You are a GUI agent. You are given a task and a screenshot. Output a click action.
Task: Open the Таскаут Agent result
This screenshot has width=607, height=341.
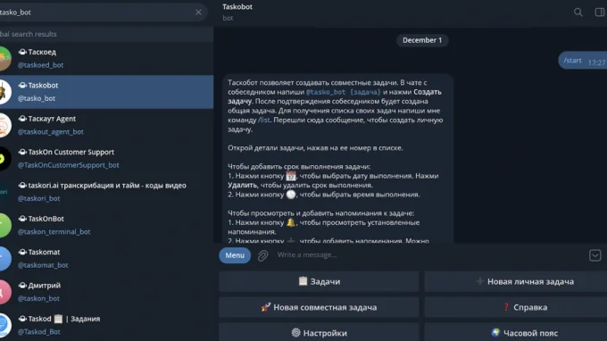pyautogui.click(x=106, y=125)
